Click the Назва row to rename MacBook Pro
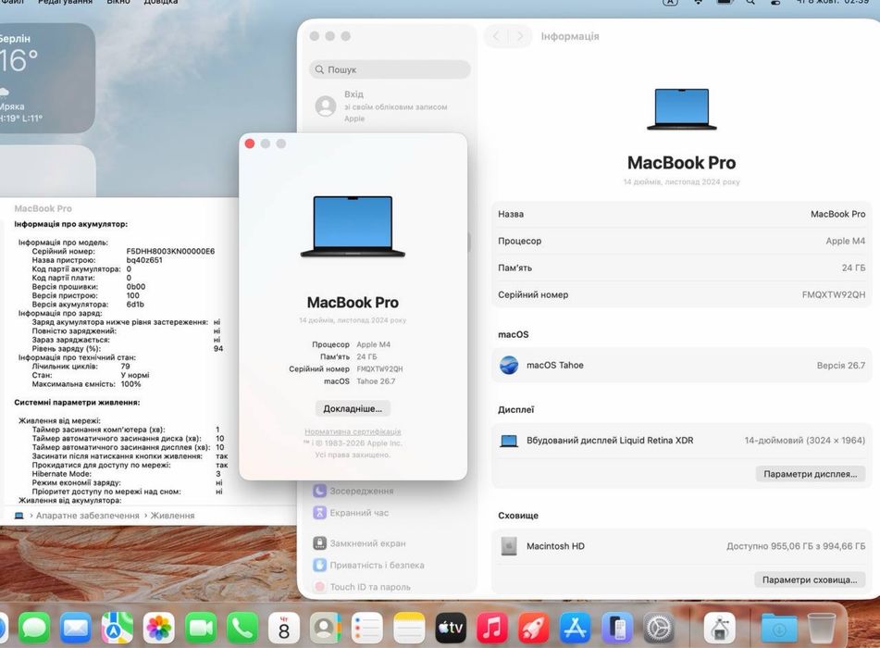The height and width of the screenshot is (648, 880). point(681,214)
